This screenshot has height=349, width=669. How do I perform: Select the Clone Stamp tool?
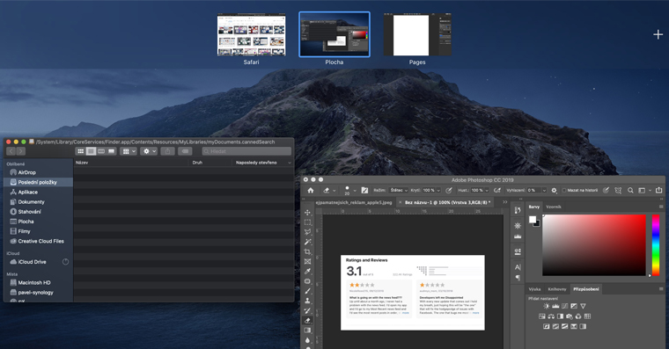(307, 301)
